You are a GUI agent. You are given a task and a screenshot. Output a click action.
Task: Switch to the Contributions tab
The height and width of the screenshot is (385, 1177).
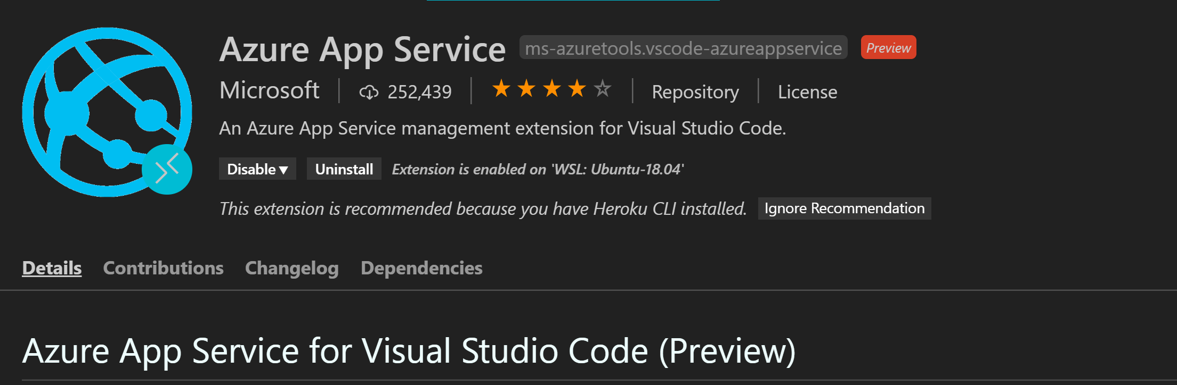point(163,268)
